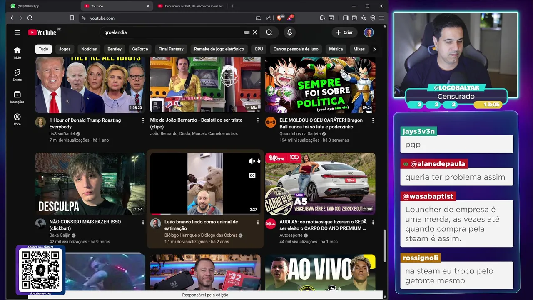Open the Baka Gaijin channel name link
Image resolution: width=533 pixels, height=300 pixels.
(x=60, y=235)
